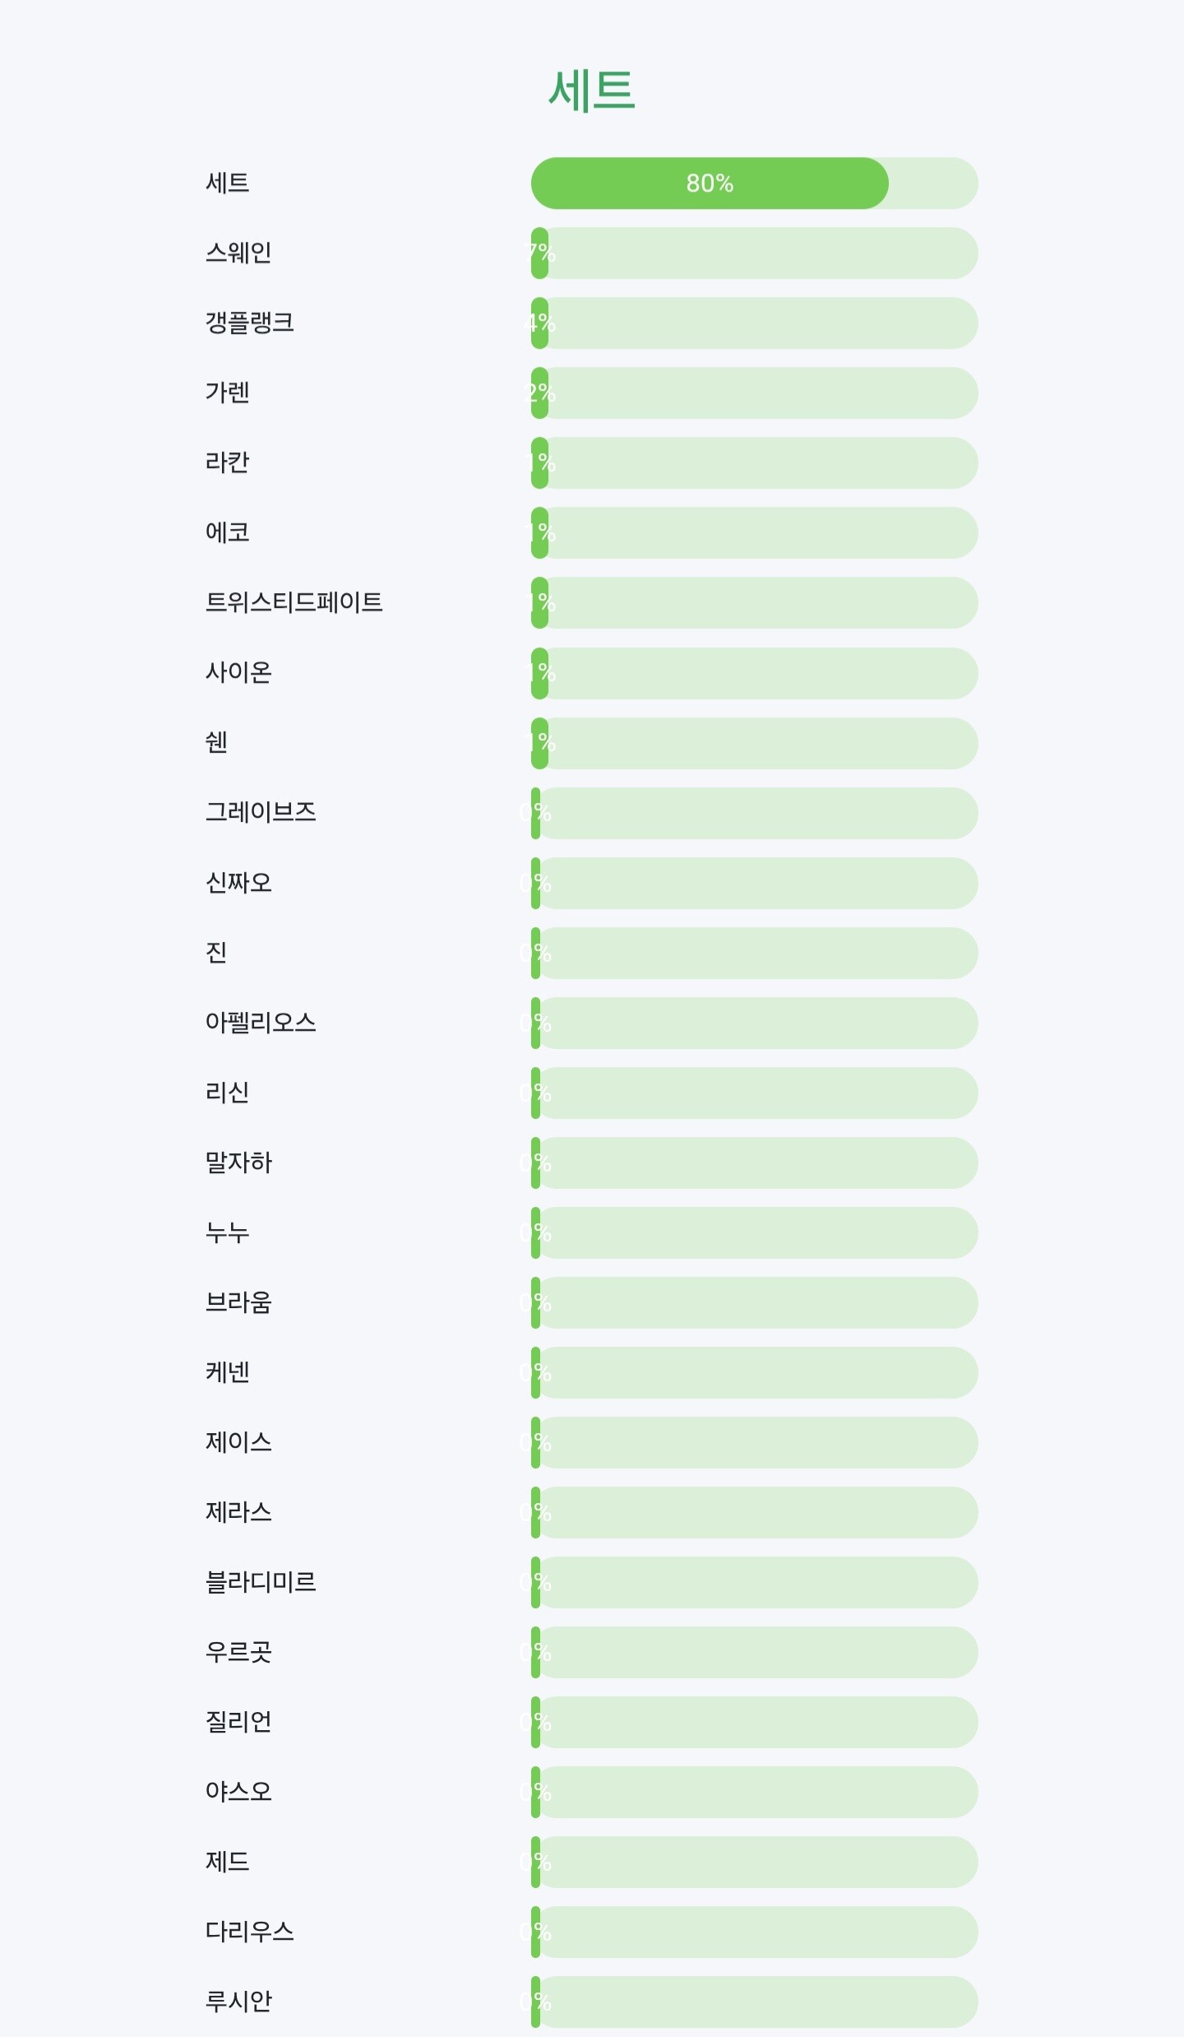Click the 세트 title heading
This screenshot has height=2037, width=1184.
click(x=591, y=90)
